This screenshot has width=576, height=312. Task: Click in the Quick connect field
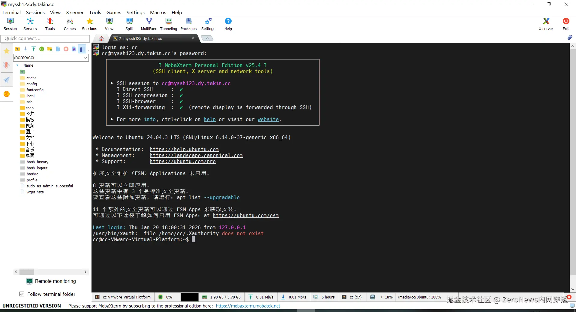click(45, 38)
